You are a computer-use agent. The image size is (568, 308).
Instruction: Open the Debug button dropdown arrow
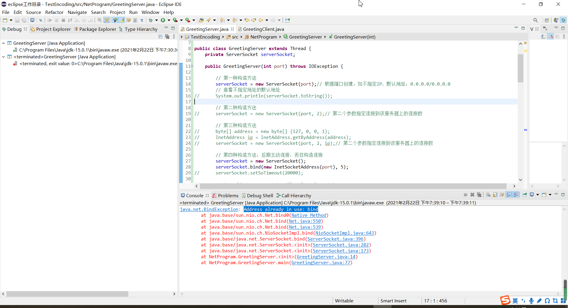(x=156, y=20)
